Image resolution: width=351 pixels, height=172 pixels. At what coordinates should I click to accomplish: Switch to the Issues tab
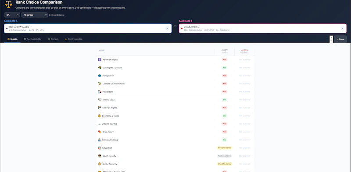[12, 39]
